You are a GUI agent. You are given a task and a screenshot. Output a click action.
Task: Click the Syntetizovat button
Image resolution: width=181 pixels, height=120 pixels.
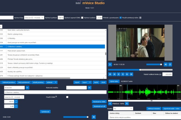tap(45, 112)
